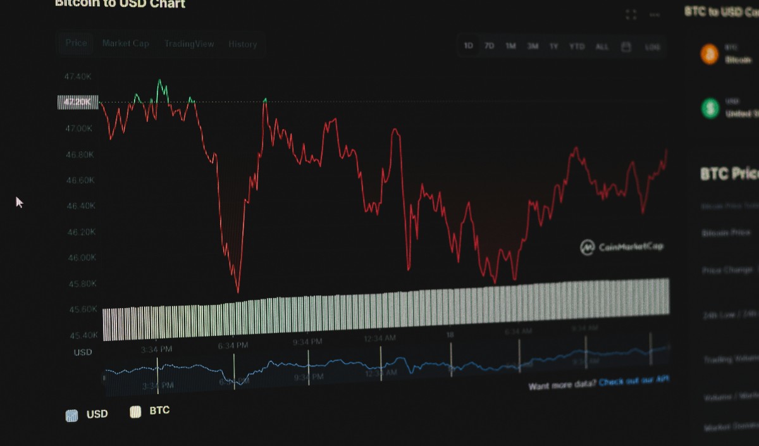This screenshot has width=759, height=446.
Task: Select the YTD time range
Action: [x=577, y=46]
